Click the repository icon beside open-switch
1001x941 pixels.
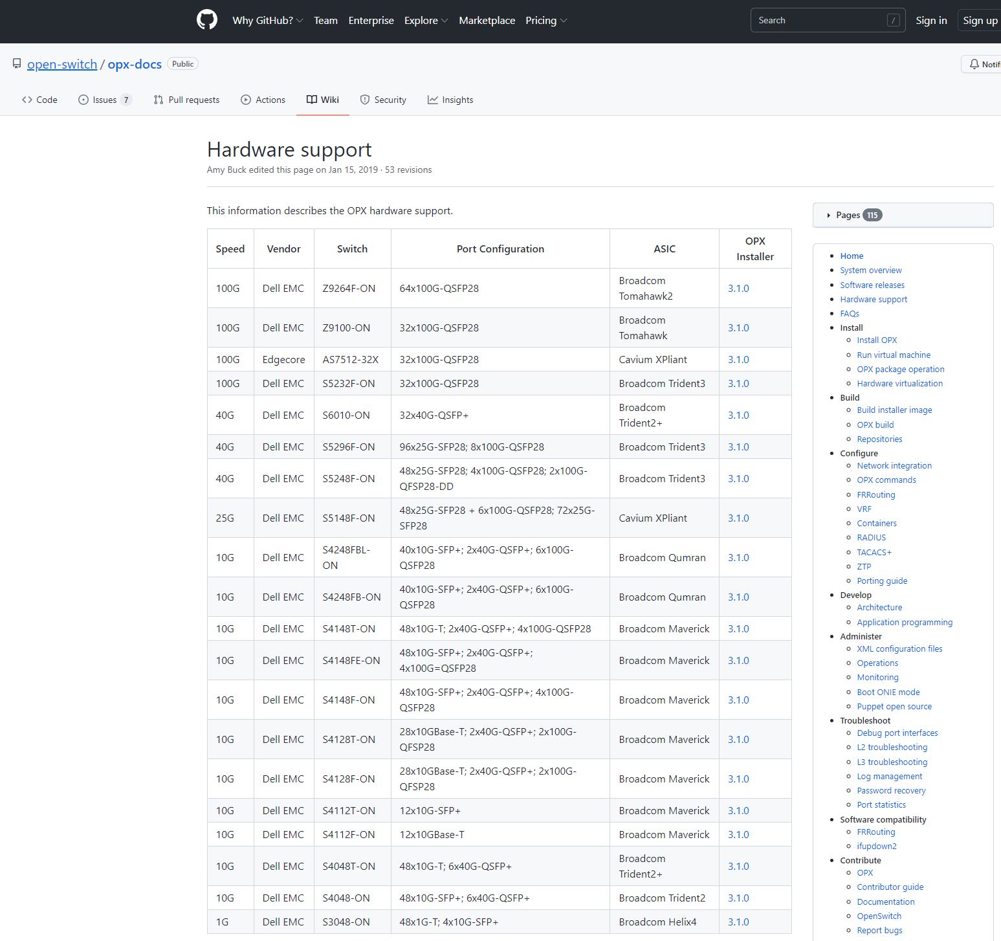tap(17, 63)
